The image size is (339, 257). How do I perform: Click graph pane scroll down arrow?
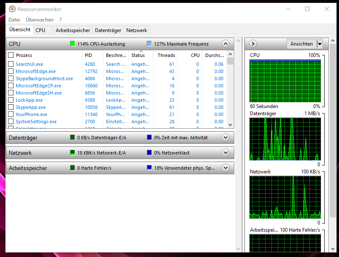pyautogui.click(x=333, y=249)
